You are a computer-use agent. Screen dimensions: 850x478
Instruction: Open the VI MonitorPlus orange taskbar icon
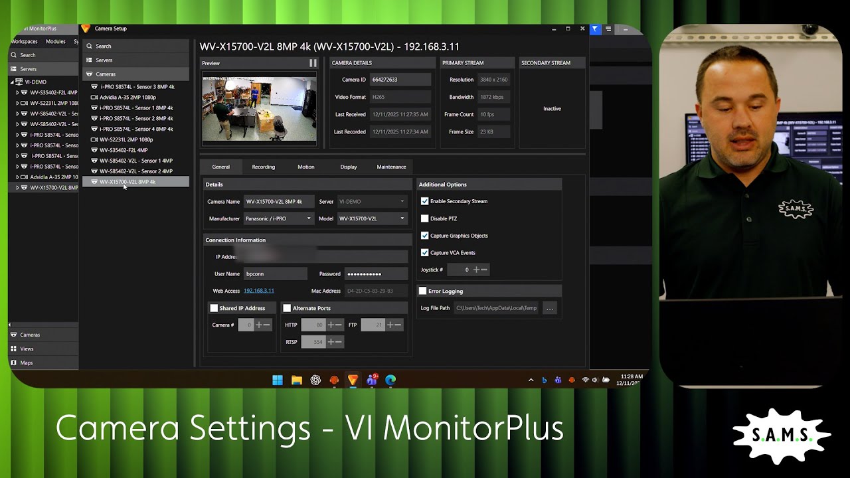click(353, 380)
